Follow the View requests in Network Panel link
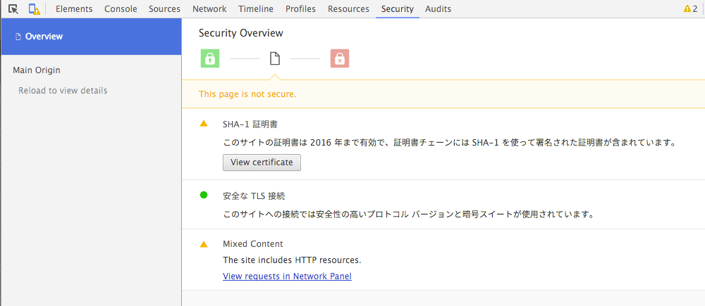This screenshot has height=306, width=705. (x=287, y=276)
